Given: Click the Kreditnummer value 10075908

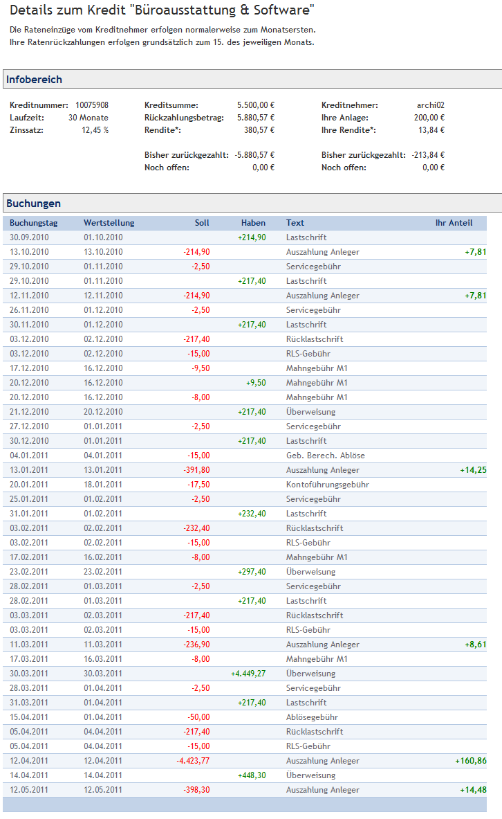Looking at the screenshot, I should click(x=92, y=105).
